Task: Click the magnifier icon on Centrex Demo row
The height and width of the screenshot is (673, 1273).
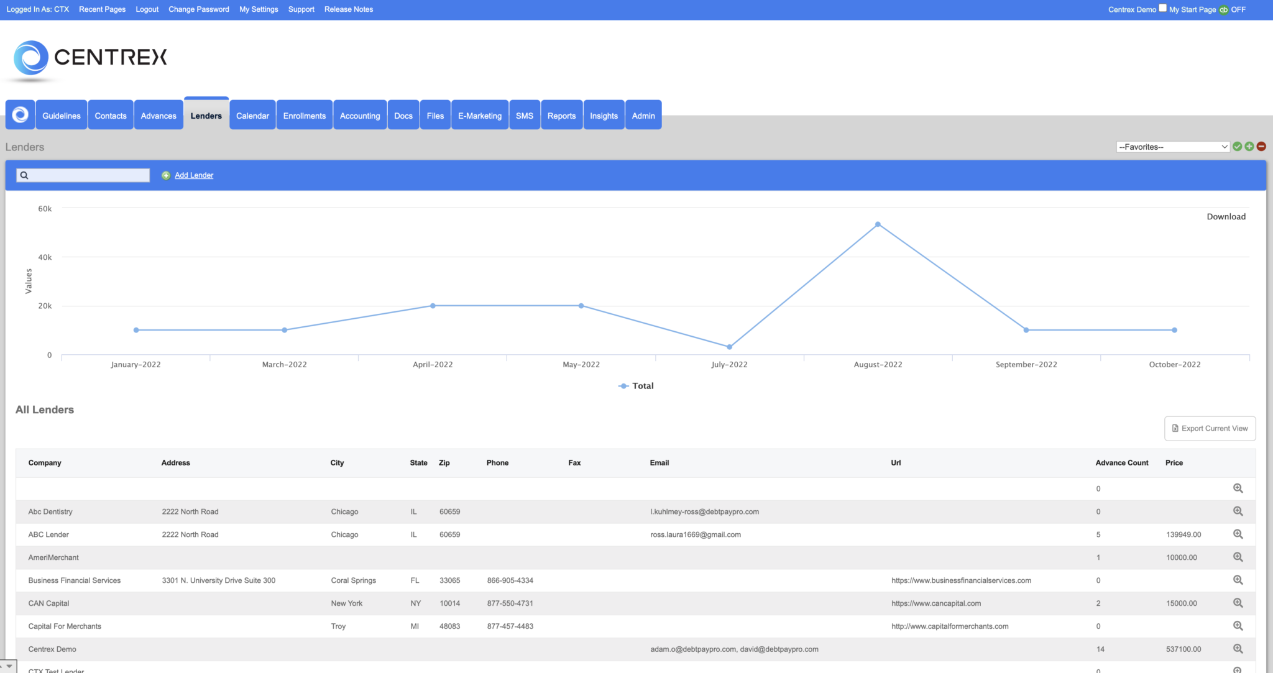Action: coord(1238,649)
